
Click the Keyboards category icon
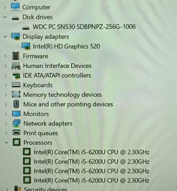point(16,85)
